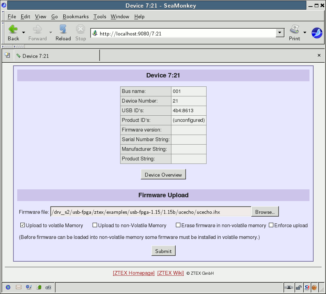
Task: Open the Back button history dropdown
Action: coord(24,32)
